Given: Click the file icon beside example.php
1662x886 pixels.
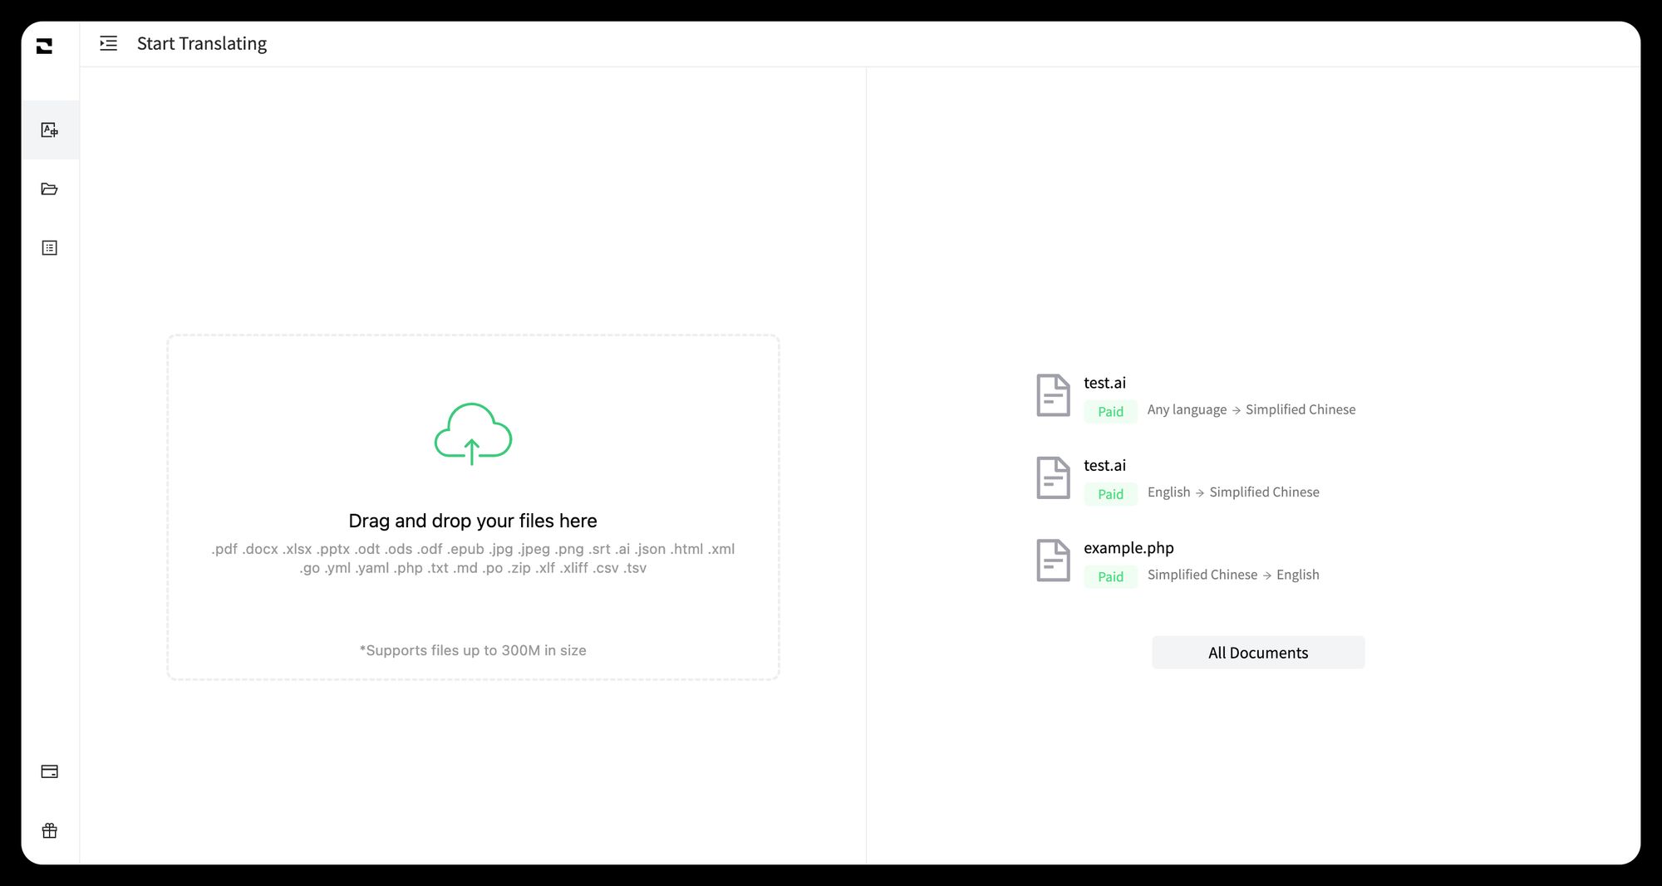Looking at the screenshot, I should coord(1053,560).
